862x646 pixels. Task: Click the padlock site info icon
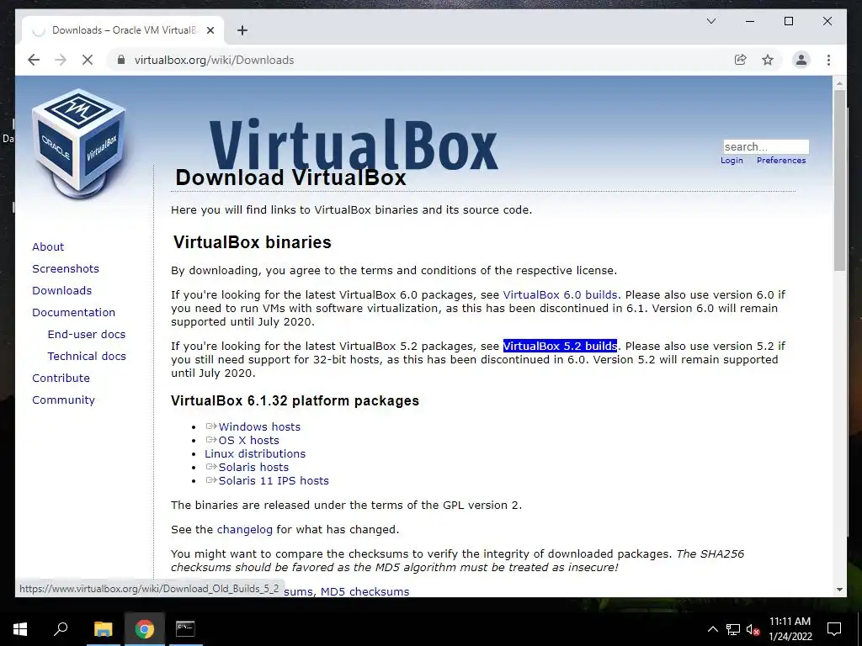(121, 60)
